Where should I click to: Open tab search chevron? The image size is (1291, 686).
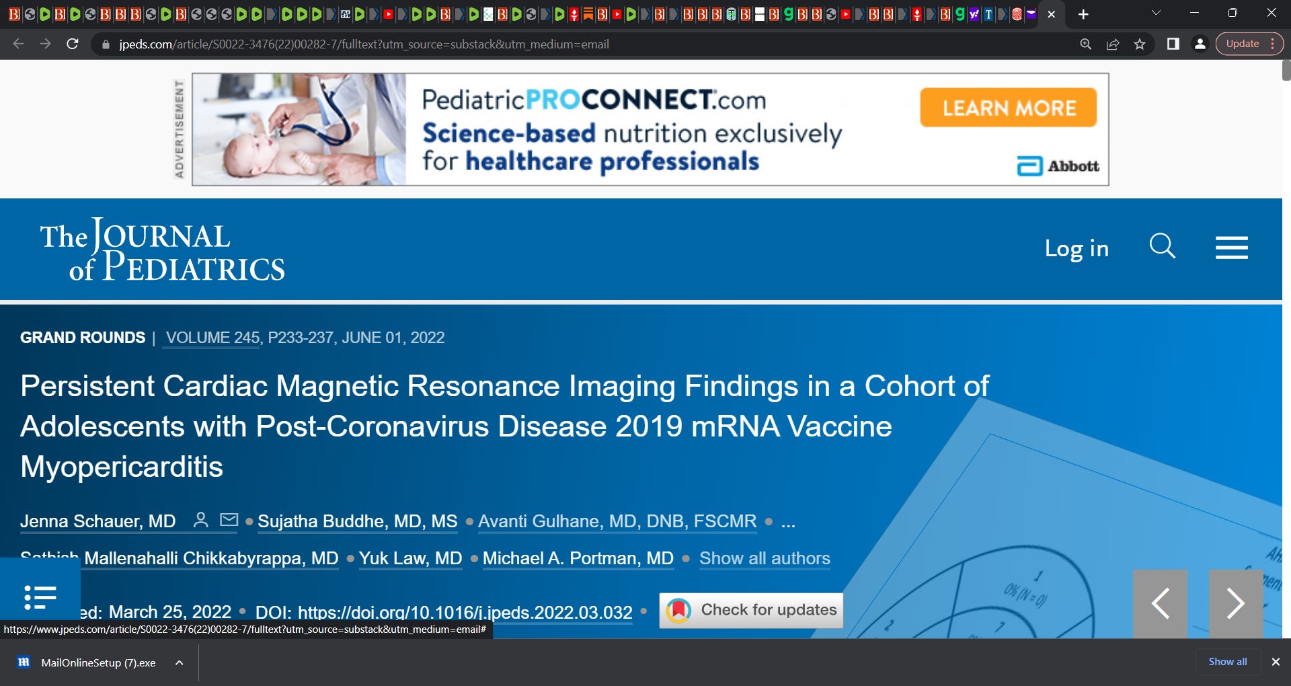tap(1156, 13)
